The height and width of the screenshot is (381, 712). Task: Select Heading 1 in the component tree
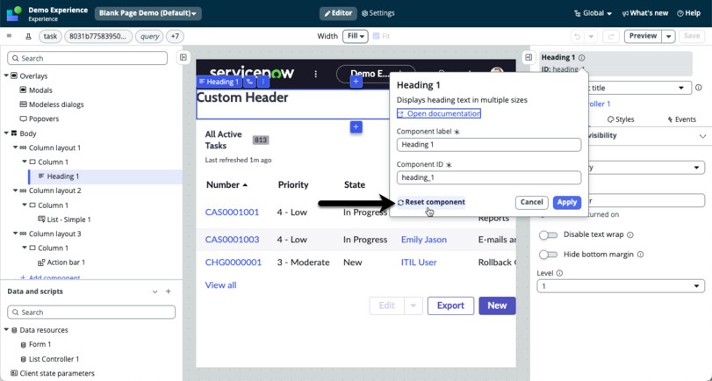point(63,176)
